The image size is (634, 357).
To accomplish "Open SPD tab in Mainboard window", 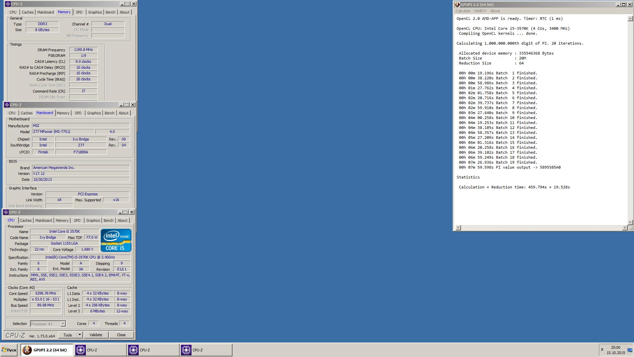I will click(x=78, y=113).
